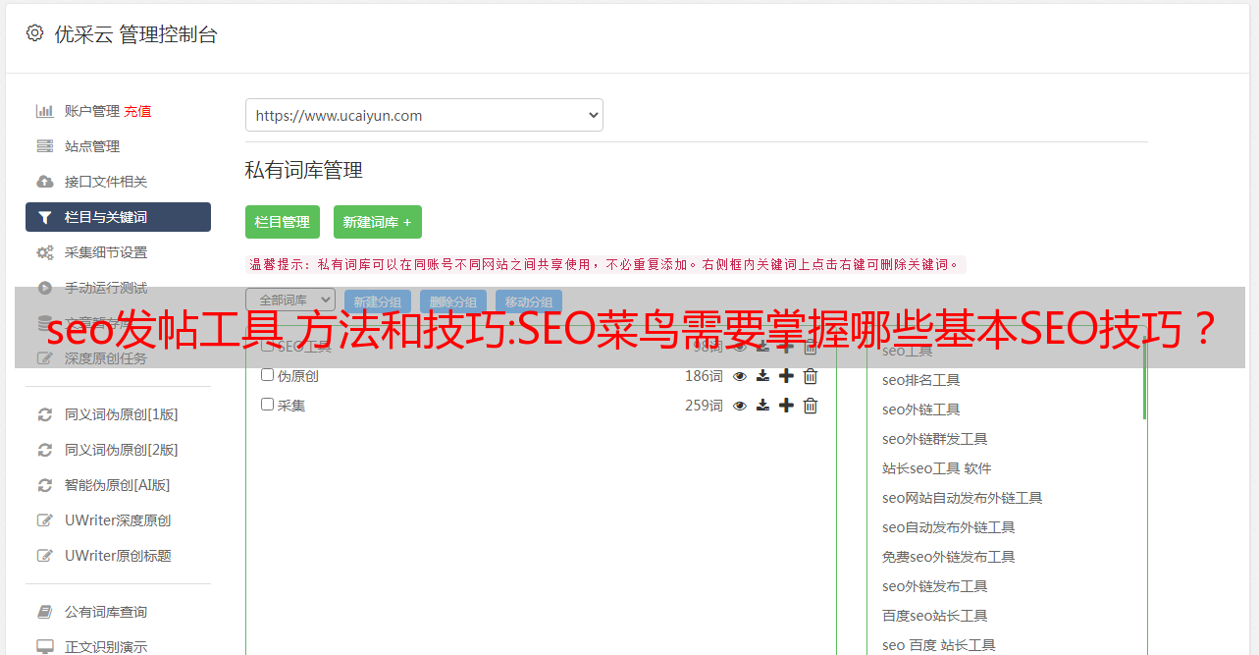Image resolution: width=1259 pixels, height=655 pixels.
Task: Click the 采集 library name
Action: click(291, 406)
